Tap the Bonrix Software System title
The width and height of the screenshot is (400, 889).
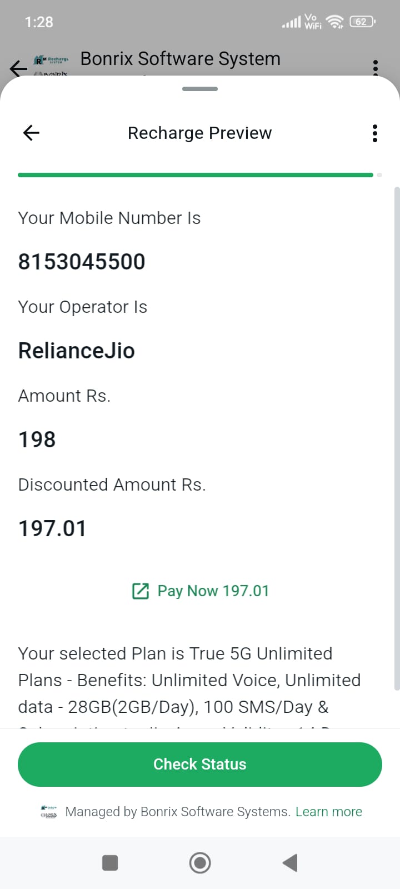pyautogui.click(x=181, y=59)
